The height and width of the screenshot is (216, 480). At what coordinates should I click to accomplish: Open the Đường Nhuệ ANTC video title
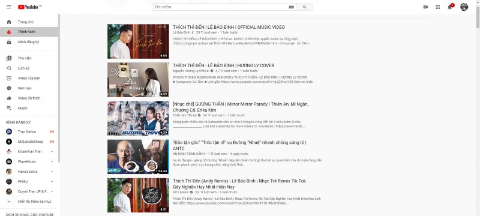click(239, 145)
